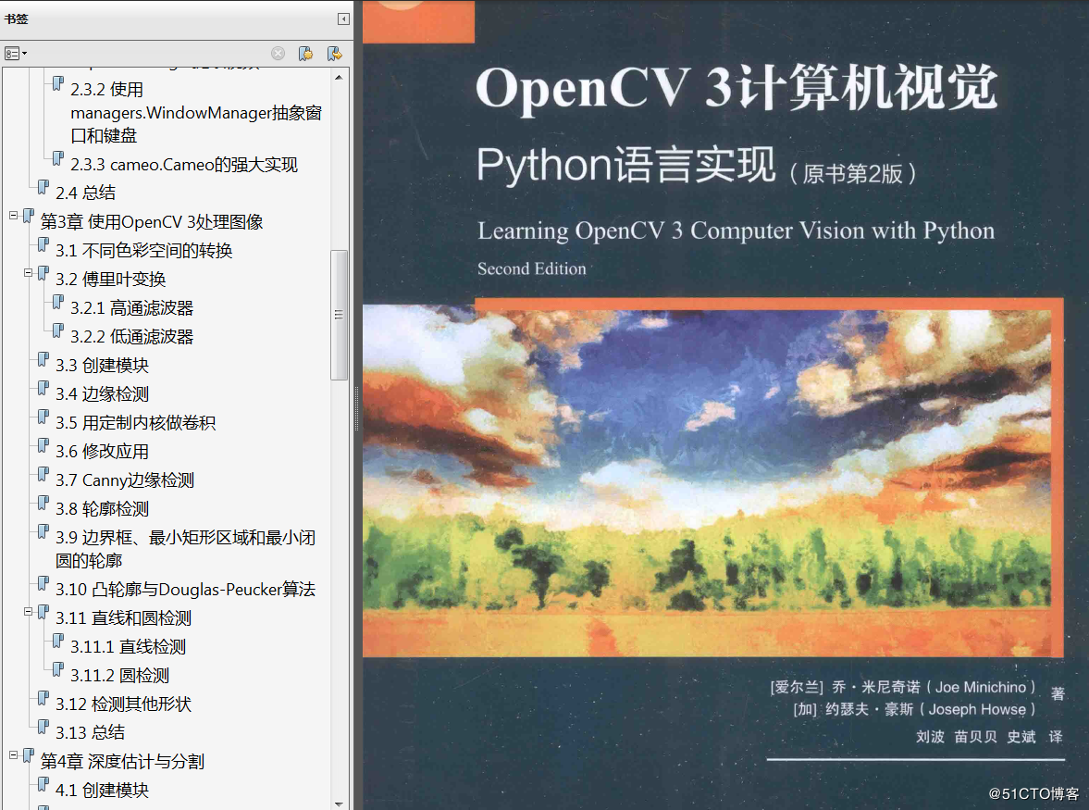This screenshot has width=1089, height=810.
Task: Click the bookmark icon beside 3.3 创建模块
Action: click(x=43, y=360)
